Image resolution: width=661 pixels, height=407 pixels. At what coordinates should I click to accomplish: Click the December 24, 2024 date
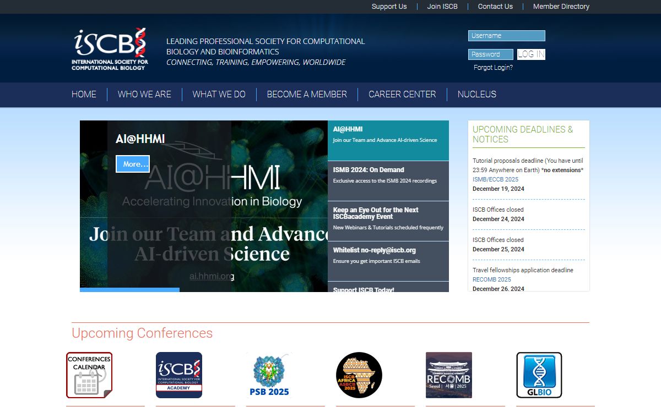[499, 219]
